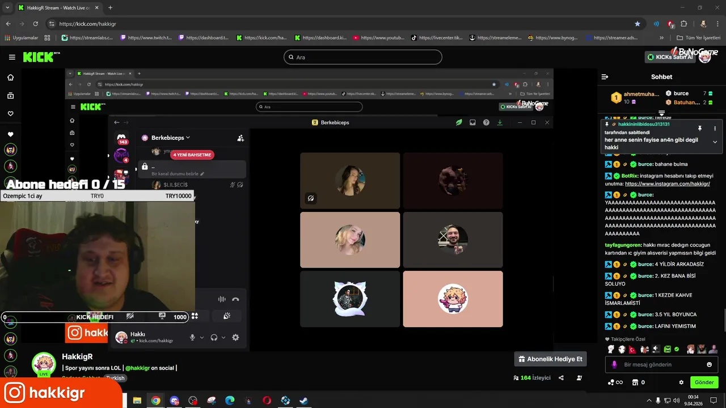Screen dimensions: 726x408
Task: Collapse the Sohbet chat panel
Action: pyautogui.click(x=605, y=76)
